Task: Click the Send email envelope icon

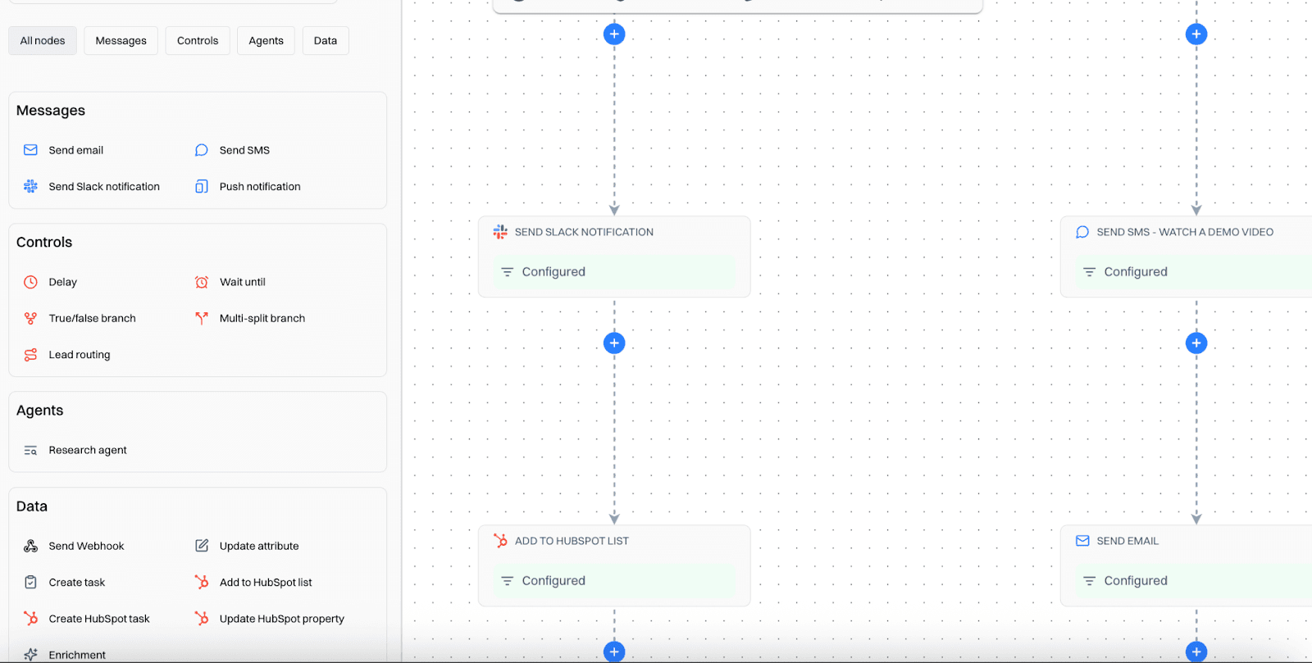Action: (x=30, y=150)
